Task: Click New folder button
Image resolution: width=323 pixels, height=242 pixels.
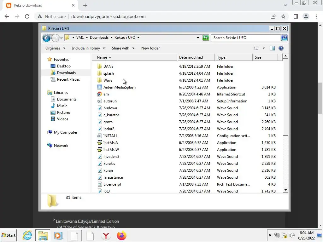Action: click(x=150, y=48)
